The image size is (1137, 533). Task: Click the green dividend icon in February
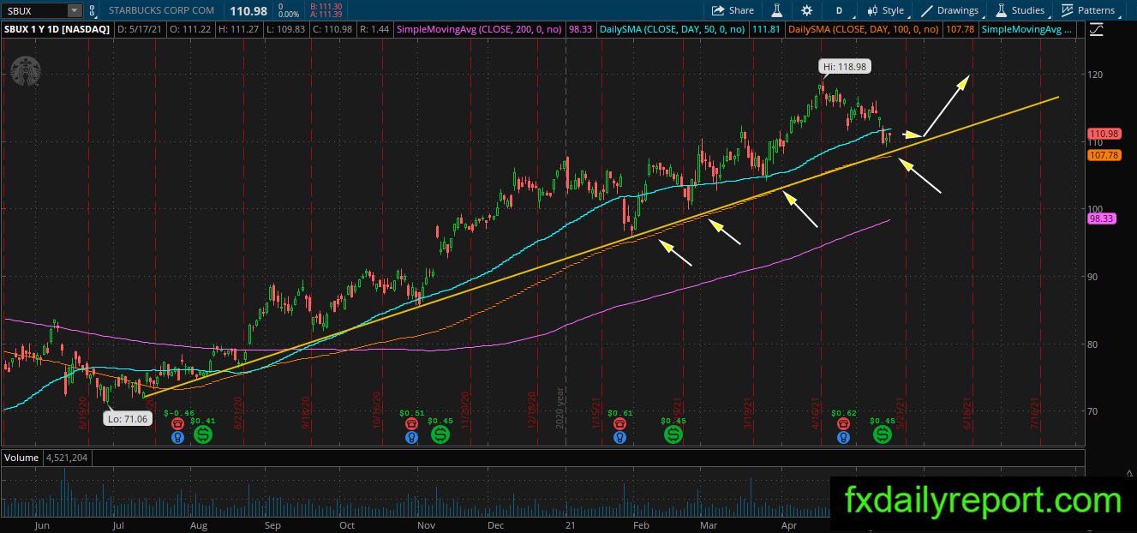coord(673,434)
